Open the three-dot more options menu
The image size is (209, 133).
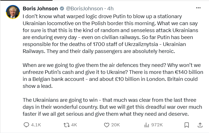coord(198,8)
